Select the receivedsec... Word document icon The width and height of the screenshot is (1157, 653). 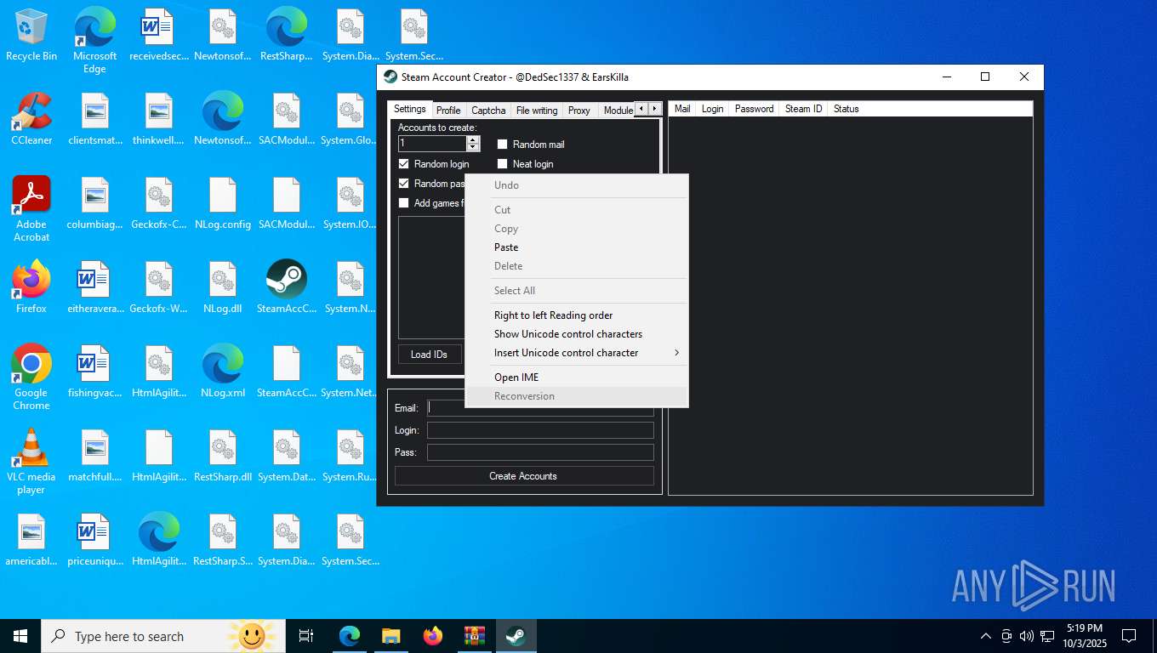(159, 35)
